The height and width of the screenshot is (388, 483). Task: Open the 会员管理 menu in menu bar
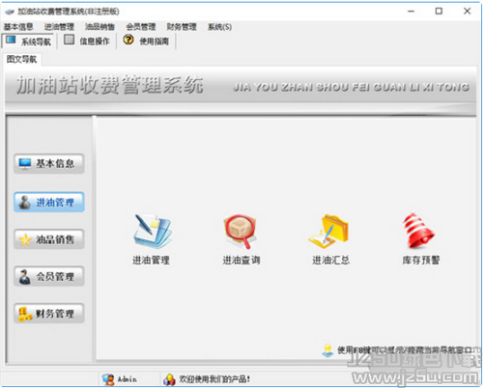click(141, 27)
